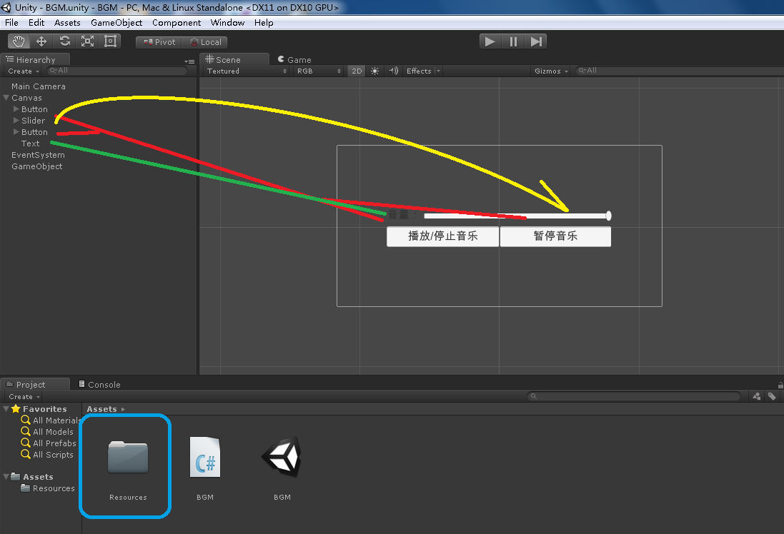Open the GameObject menu
Screen dimensions: 784x534
tap(116, 22)
